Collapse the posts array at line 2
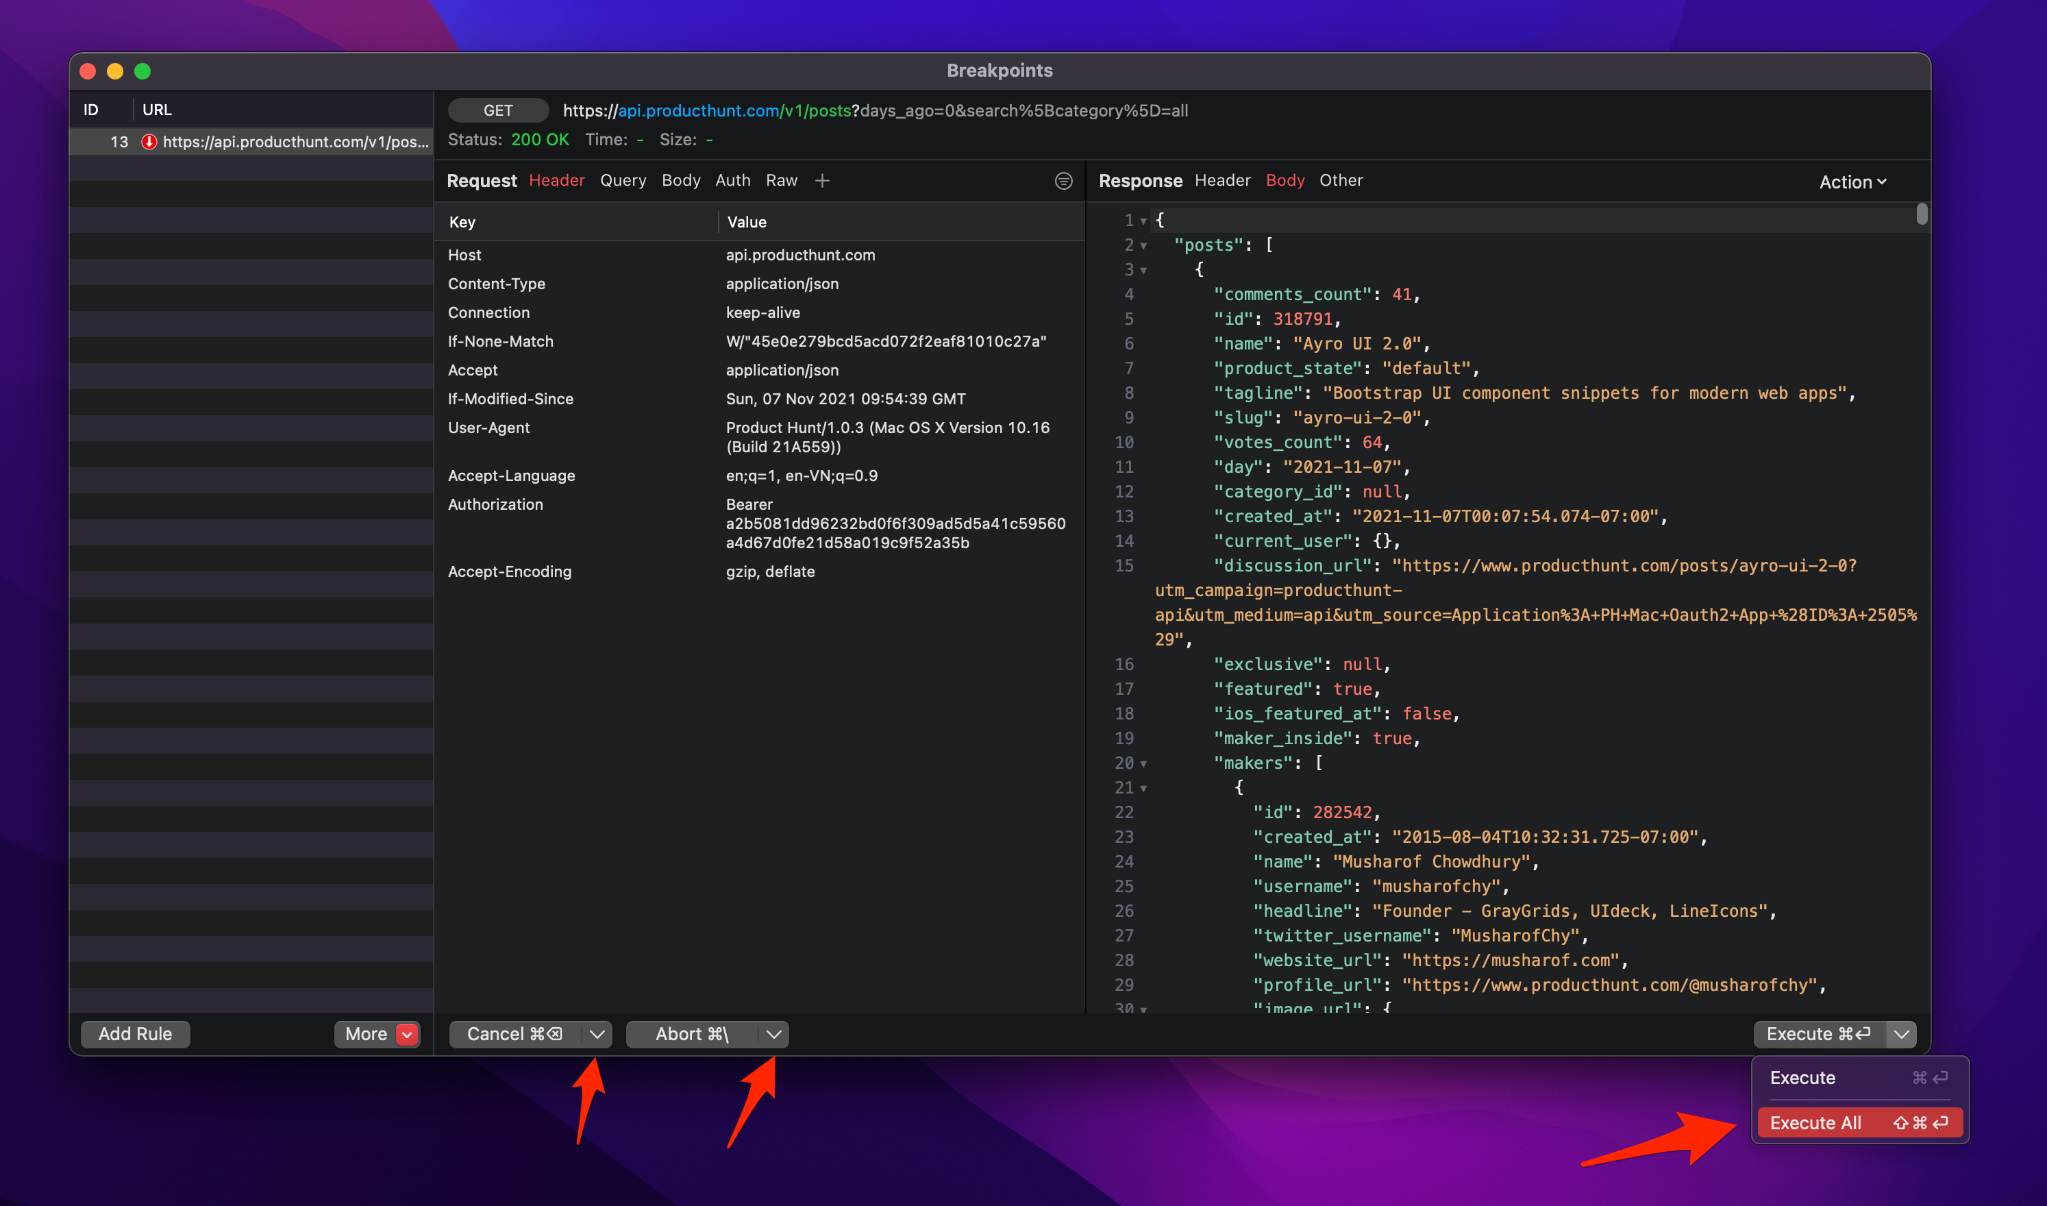 (x=1143, y=245)
